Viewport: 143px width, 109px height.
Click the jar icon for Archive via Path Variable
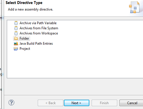16,23
